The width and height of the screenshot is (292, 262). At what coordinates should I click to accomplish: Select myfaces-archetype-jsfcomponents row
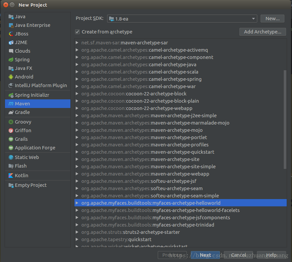coord(181,218)
